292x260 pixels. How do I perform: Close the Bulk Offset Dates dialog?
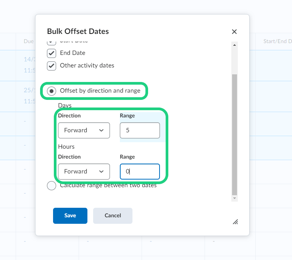click(x=234, y=32)
